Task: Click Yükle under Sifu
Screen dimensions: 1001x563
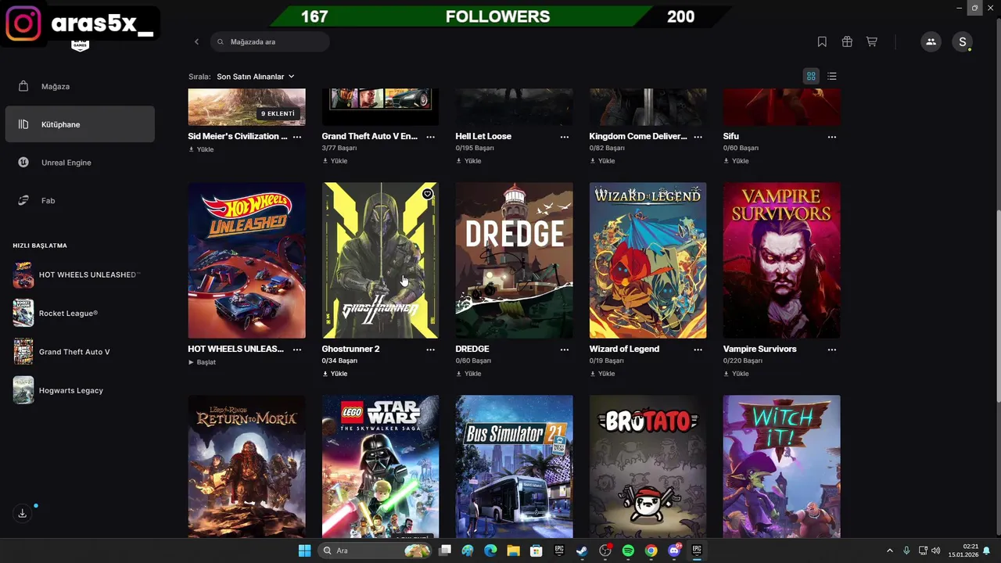Action: click(736, 161)
